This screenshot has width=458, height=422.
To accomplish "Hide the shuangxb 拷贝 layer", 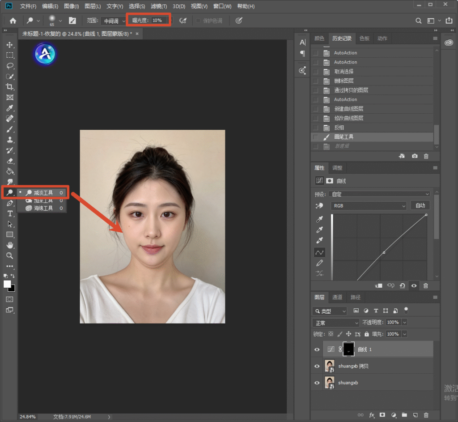I will [317, 366].
